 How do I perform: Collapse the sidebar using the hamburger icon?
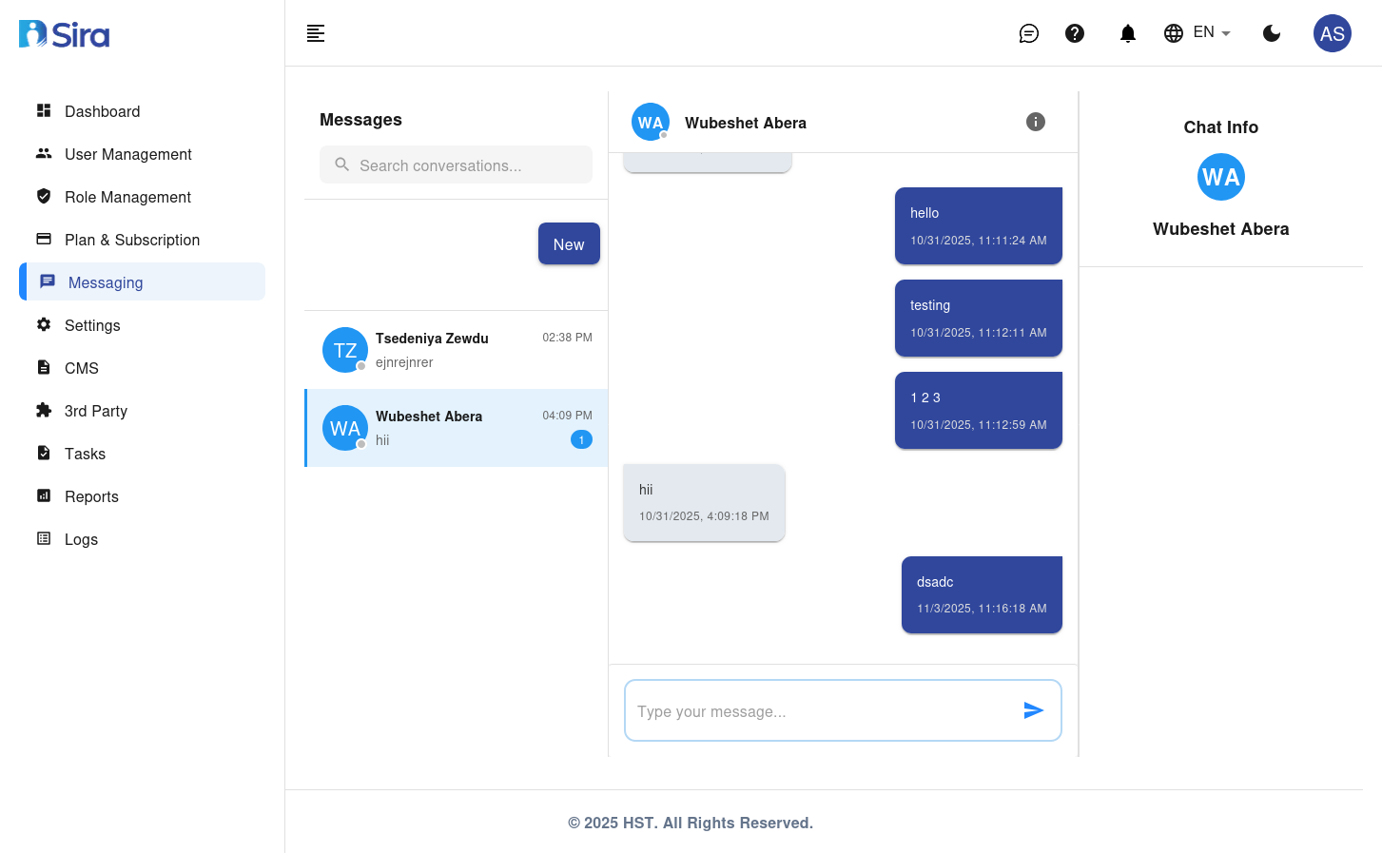tap(315, 32)
